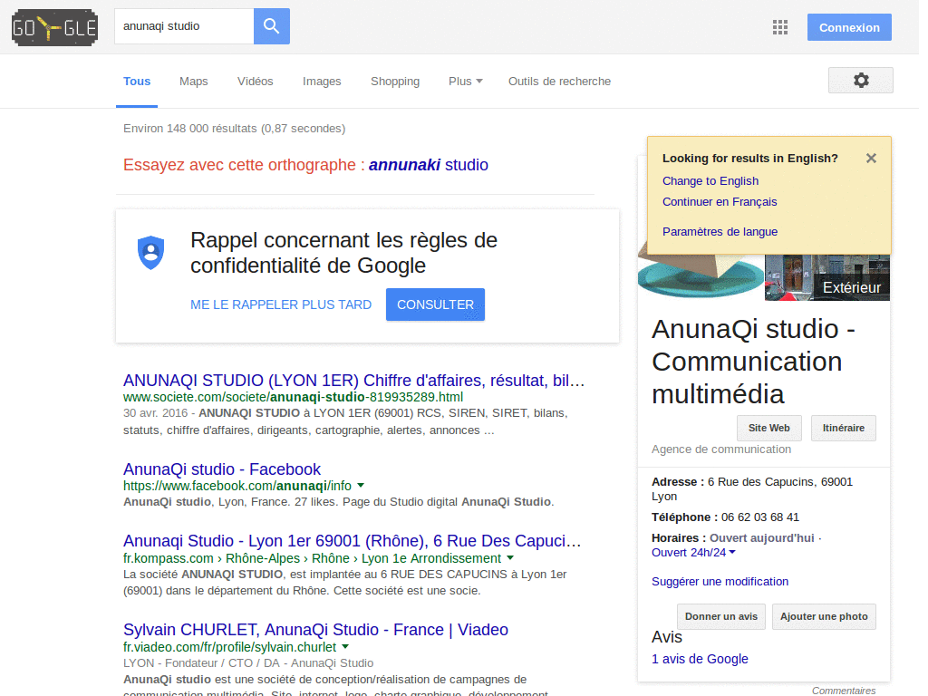Open the Extérieur street view thumbnail
The image size is (928, 696).
click(826, 277)
